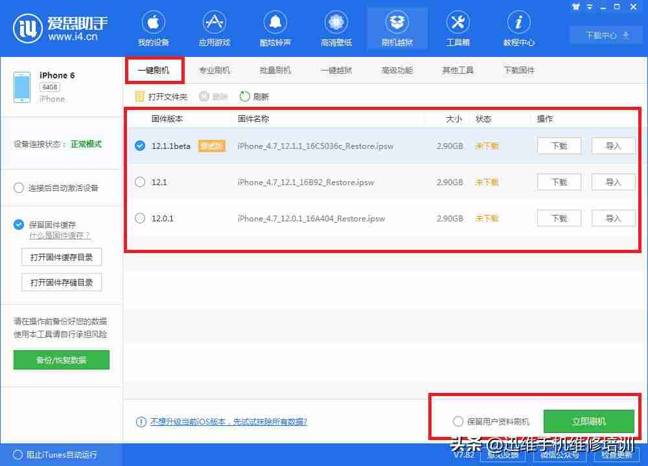Click the 固件版本 column header
The width and height of the screenshot is (648, 466).
point(167,119)
